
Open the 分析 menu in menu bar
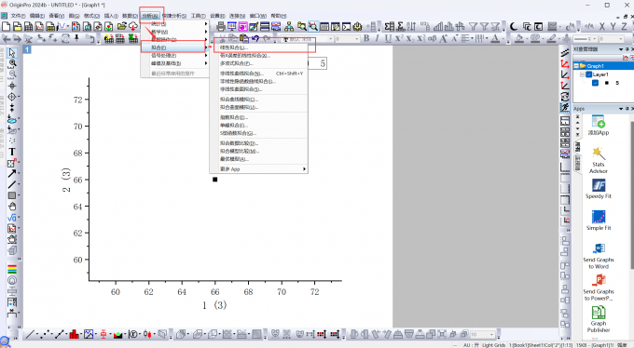(150, 16)
